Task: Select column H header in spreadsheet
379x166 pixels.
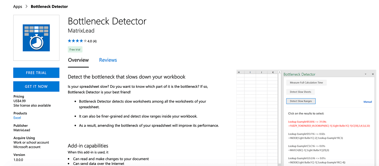Action: [238, 72]
